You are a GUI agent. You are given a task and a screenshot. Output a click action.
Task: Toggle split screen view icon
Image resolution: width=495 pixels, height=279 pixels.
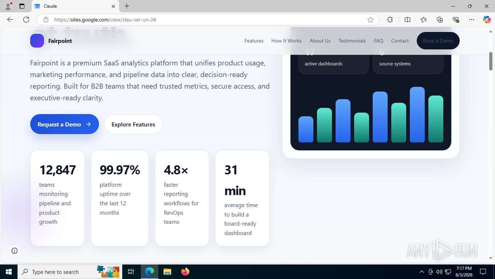click(x=407, y=20)
